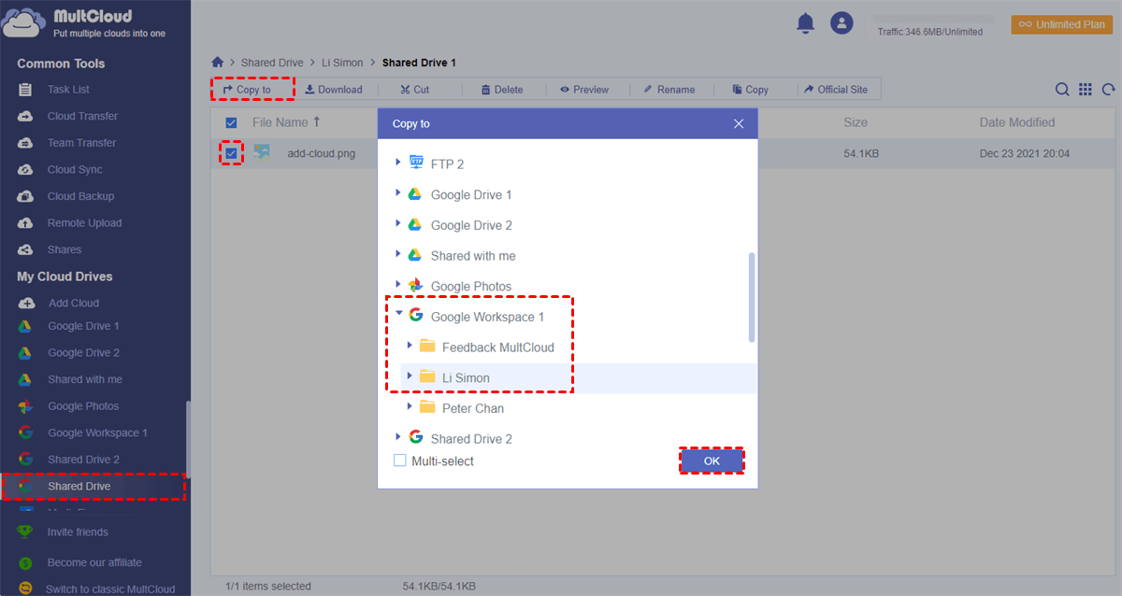The width and height of the screenshot is (1122, 596).
Task: Expand Google Drive 2 in dialog tree
Action: tap(399, 225)
